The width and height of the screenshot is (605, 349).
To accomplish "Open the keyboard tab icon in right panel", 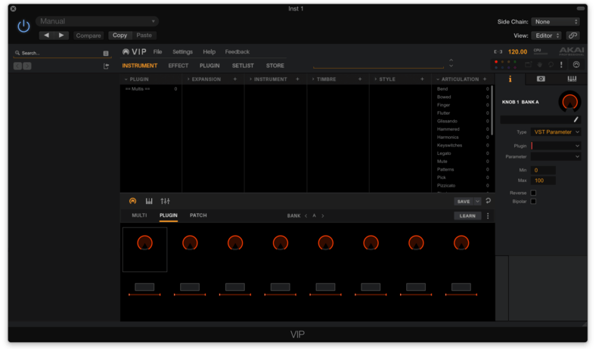I will (x=572, y=79).
